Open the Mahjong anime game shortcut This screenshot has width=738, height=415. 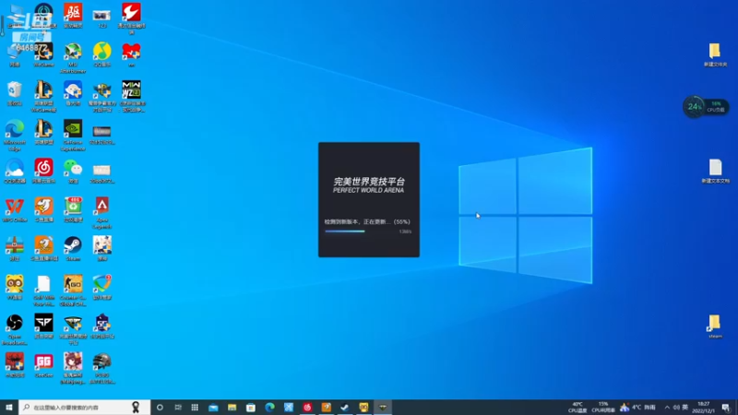coord(73,368)
